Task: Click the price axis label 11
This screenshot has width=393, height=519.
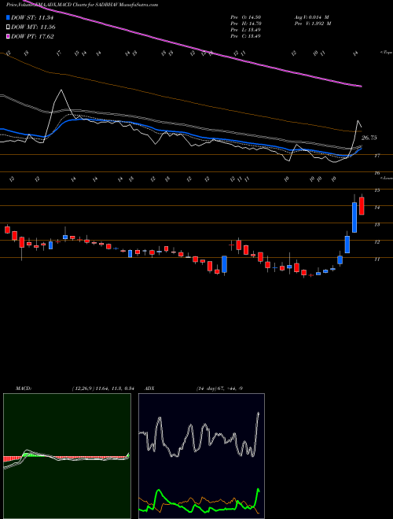Action: pyautogui.click(x=376, y=259)
